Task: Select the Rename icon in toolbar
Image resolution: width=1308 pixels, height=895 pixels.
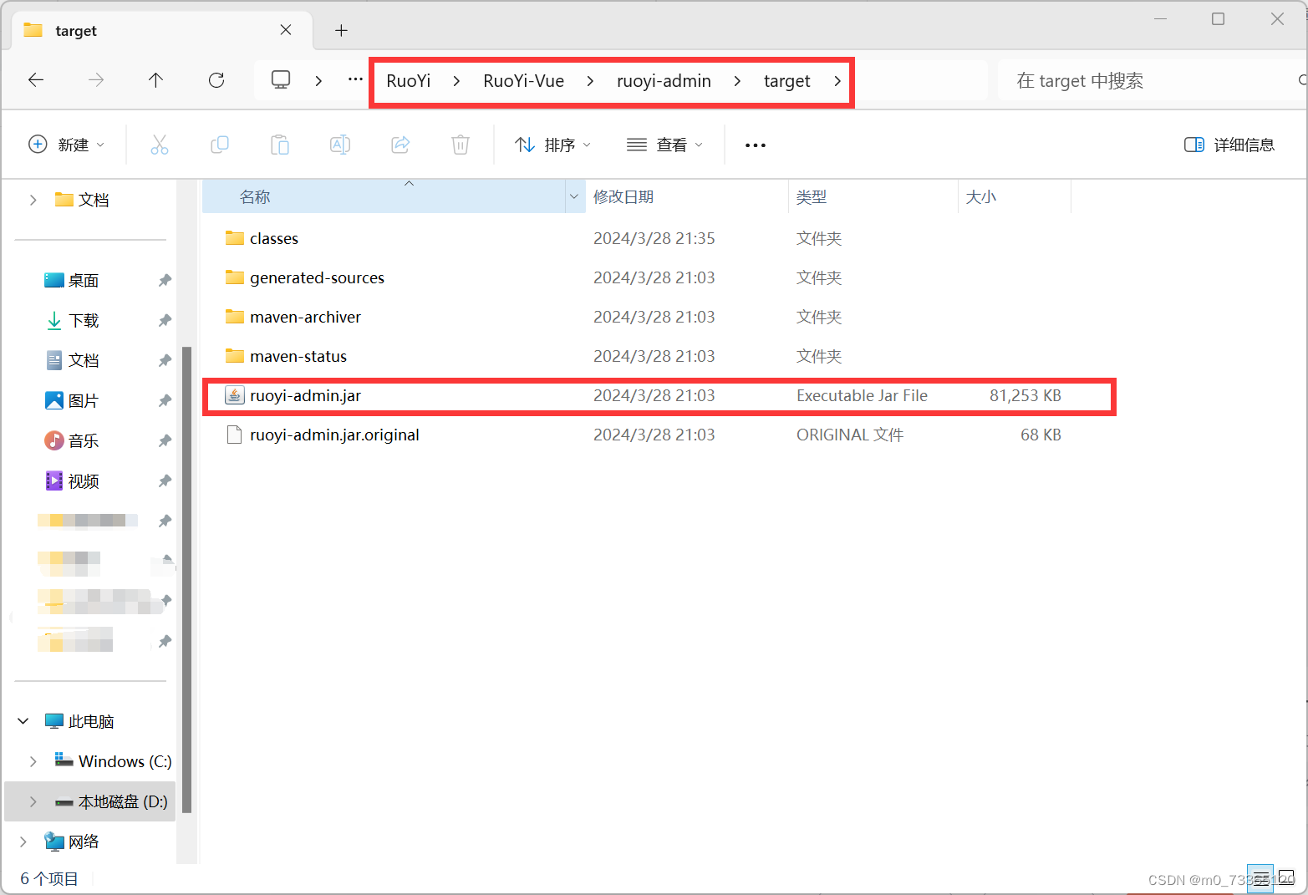Action: [x=340, y=144]
